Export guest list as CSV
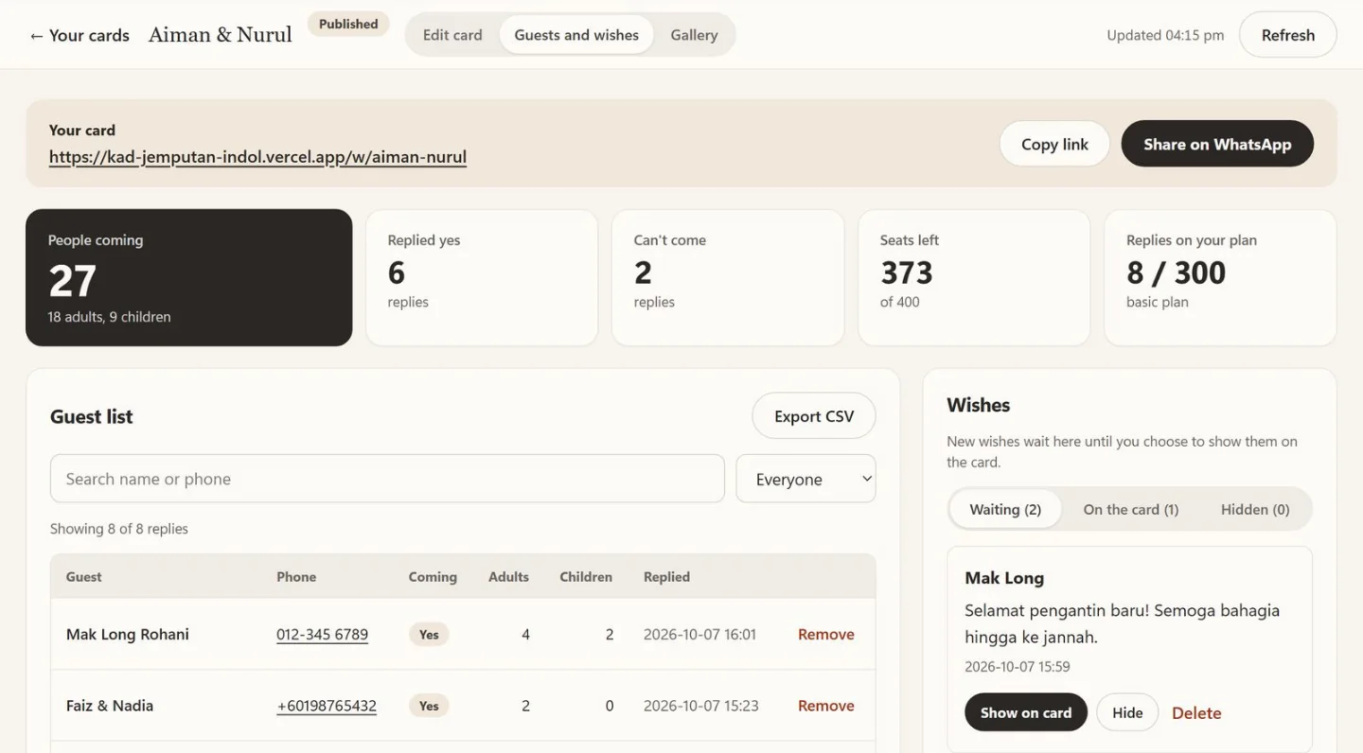The height and width of the screenshot is (753, 1363). pos(814,416)
